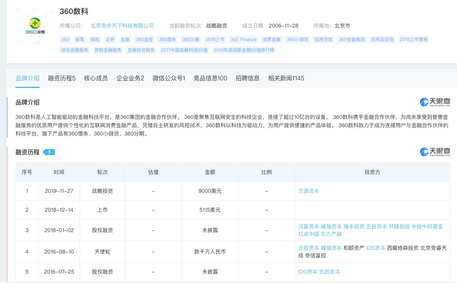Click 峰瑞资本 in the 2018-01-02 row

(331, 226)
